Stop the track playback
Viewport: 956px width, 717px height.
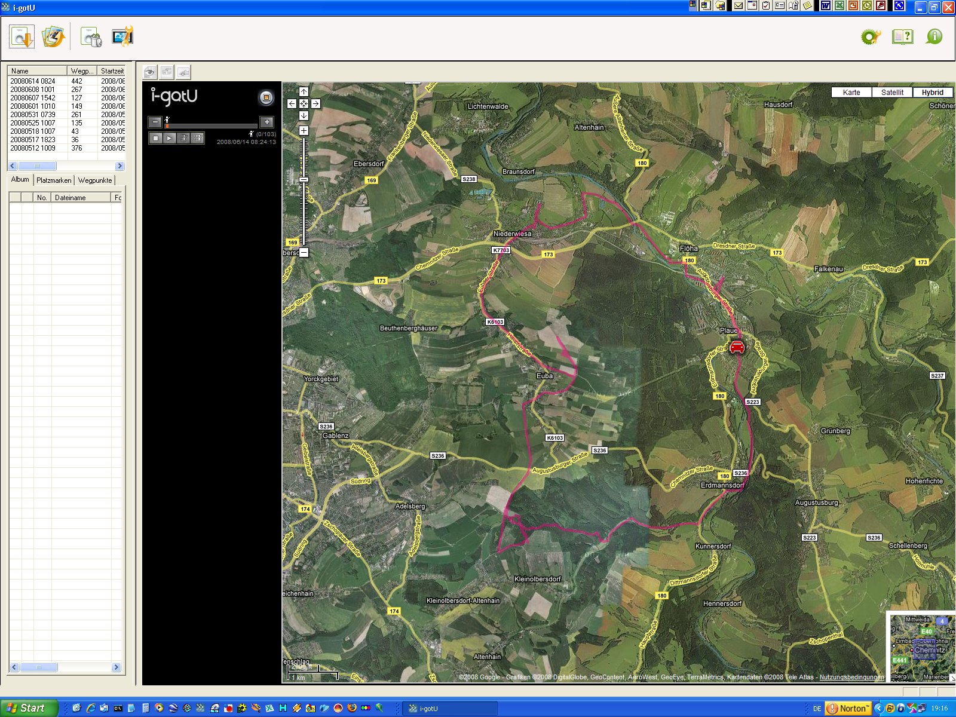click(155, 138)
